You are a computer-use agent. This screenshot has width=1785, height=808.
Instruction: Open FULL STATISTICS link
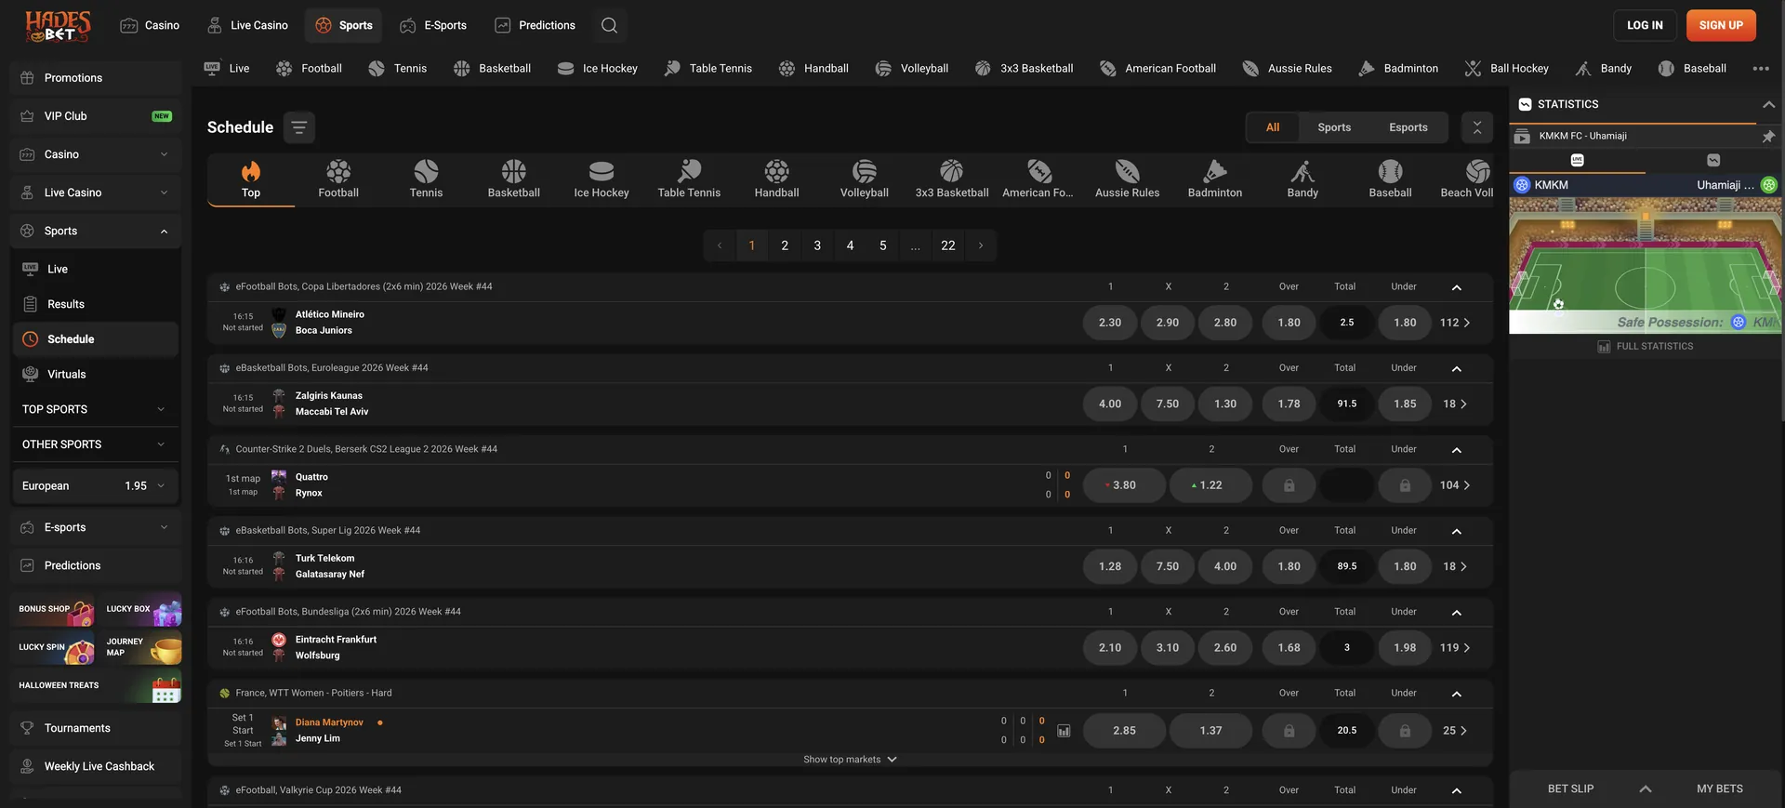click(1645, 347)
